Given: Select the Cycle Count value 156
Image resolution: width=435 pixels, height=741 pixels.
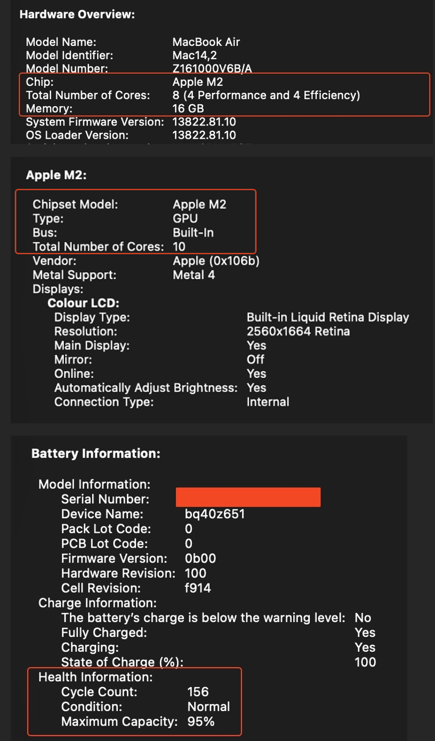Looking at the screenshot, I should coord(198,692).
